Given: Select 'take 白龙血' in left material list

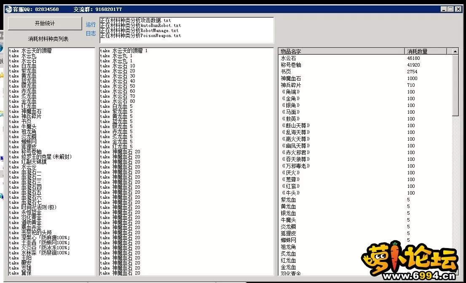Looking at the screenshot, I should pyautogui.click(x=23, y=66).
